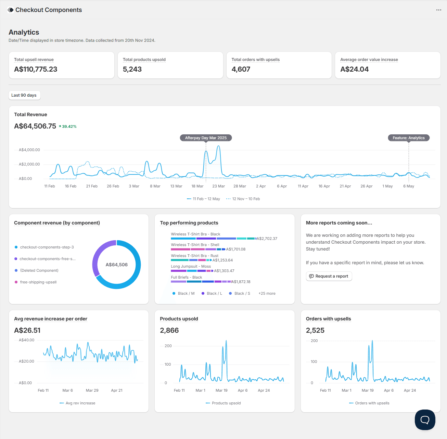This screenshot has width=447, height=439.
Task: Expand the +25 more variants legend
Action: click(x=267, y=293)
